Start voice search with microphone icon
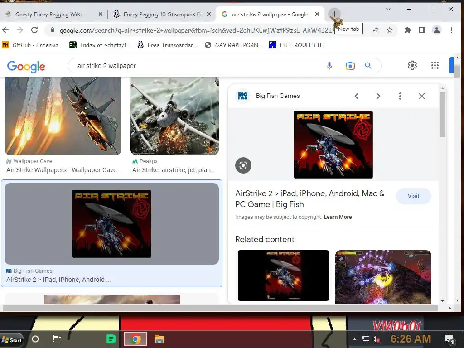 coord(329,66)
